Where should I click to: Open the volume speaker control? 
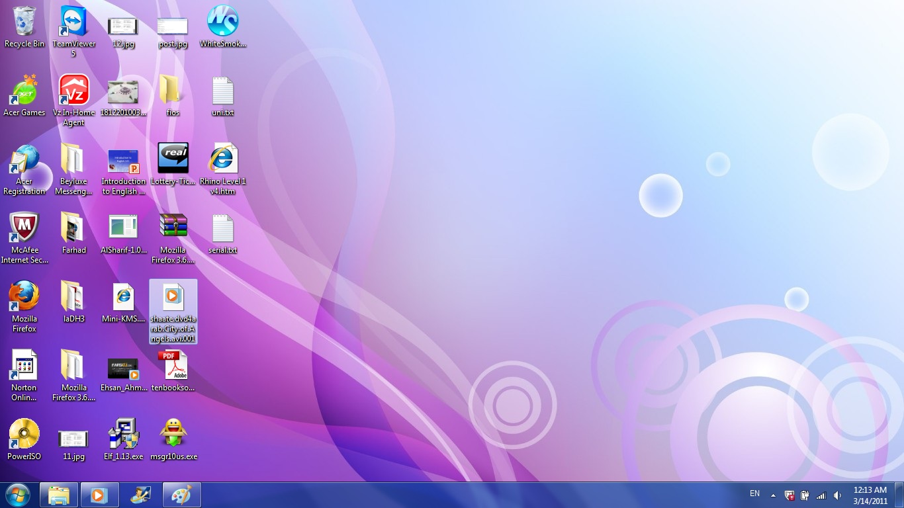pos(837,495)
